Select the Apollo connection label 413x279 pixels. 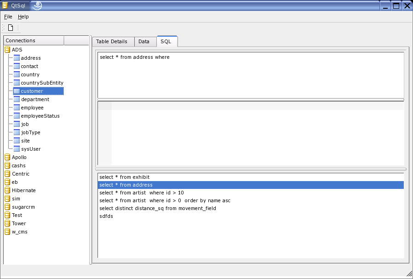19,157
